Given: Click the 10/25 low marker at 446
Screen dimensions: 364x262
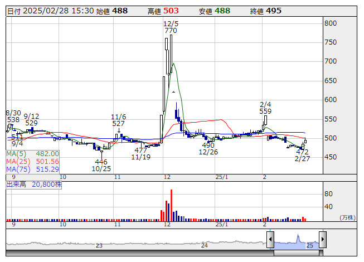Looking at the screenshot, I should 101,165.
